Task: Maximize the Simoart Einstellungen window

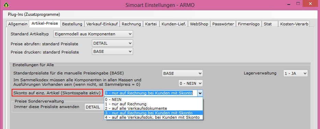Action: point(298,4)
